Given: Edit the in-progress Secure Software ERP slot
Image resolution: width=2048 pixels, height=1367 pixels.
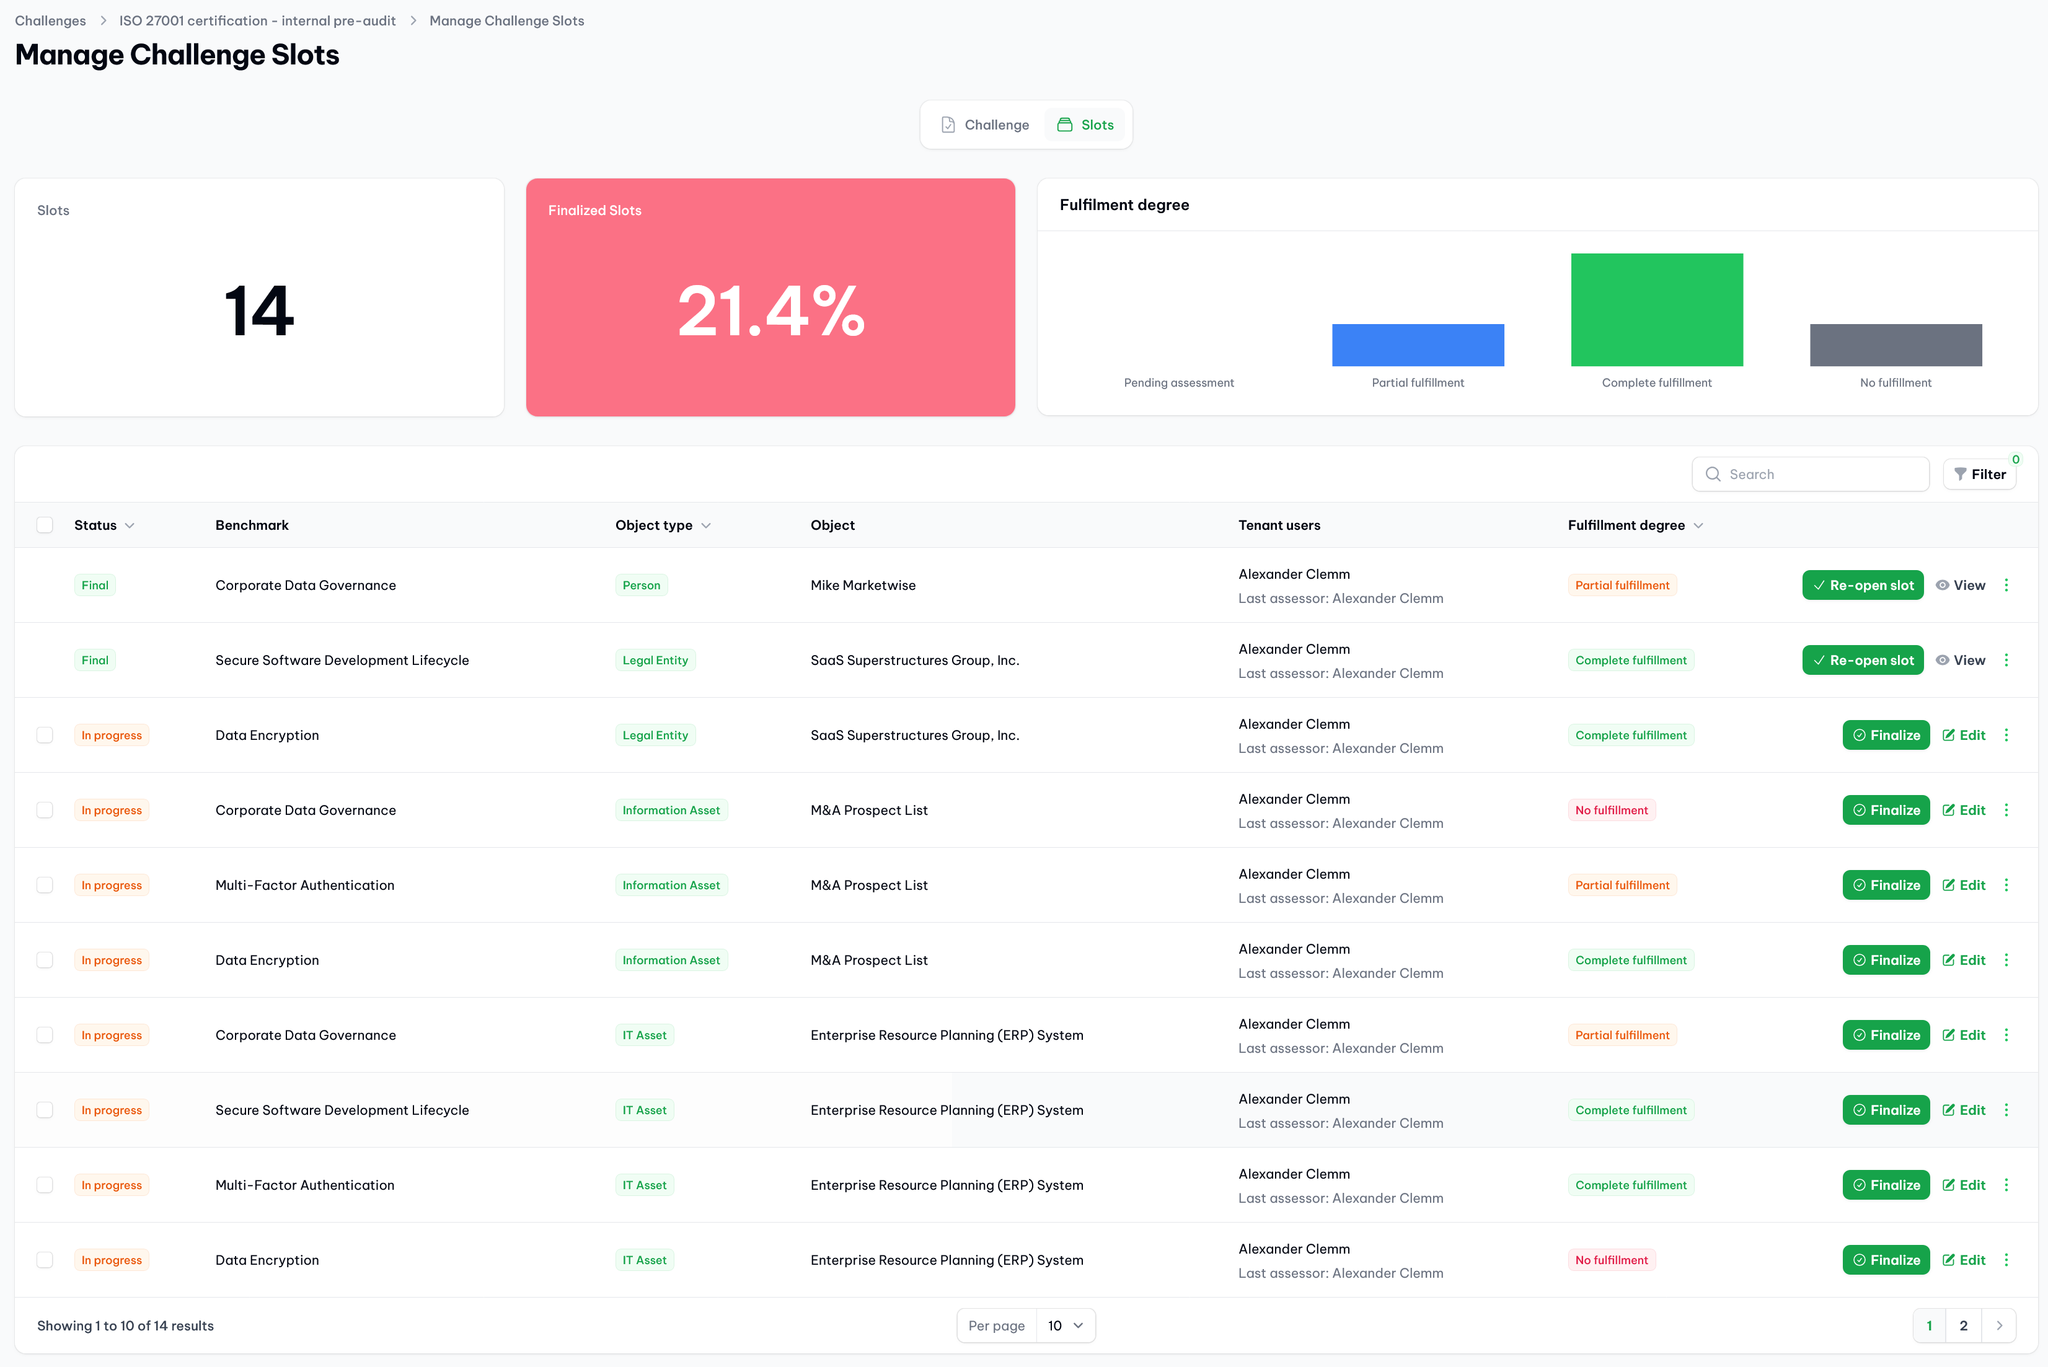Looking at the screenshot, I should (x=1964, y=1110).
